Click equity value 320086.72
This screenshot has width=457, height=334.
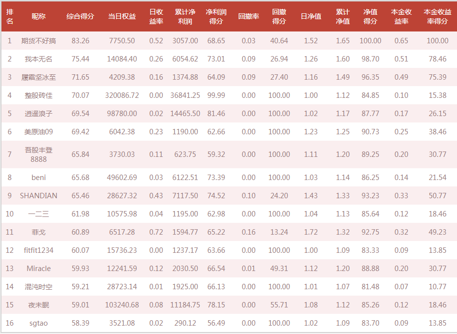[x=122, y=95]
